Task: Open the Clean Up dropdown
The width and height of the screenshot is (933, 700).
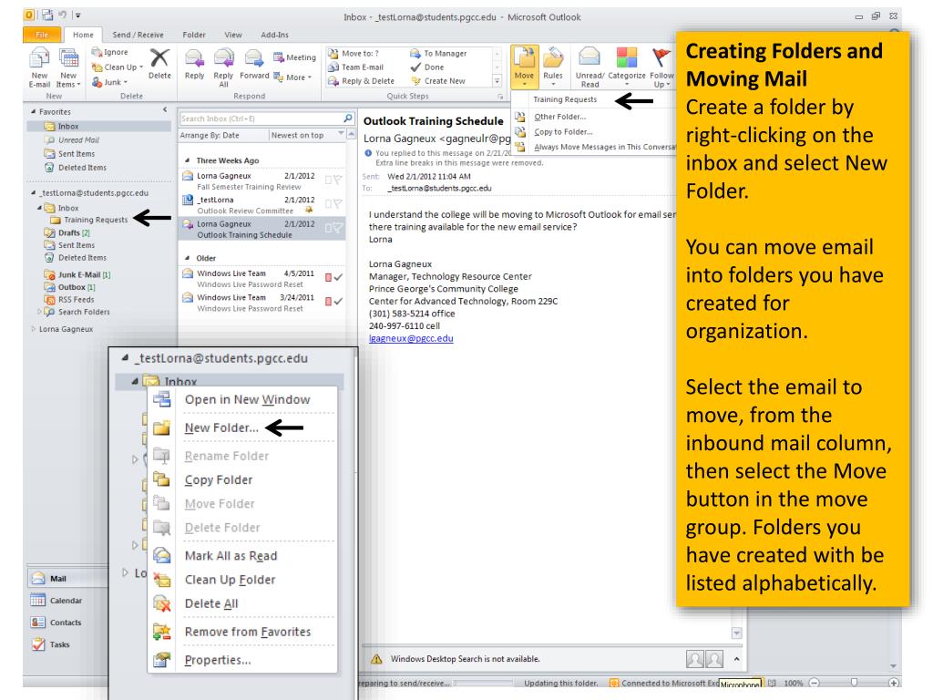Action: pyautogui.click(x=118, y=67)
